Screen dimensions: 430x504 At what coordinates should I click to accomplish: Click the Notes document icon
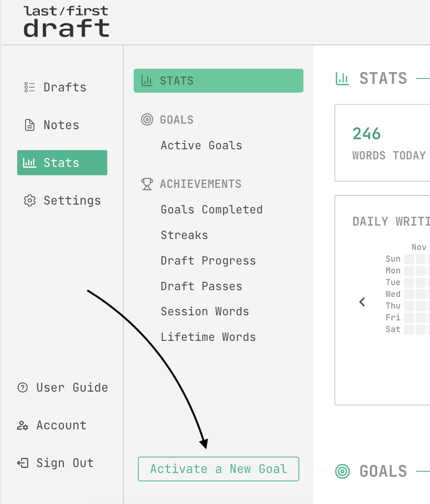[x=29, y=125]
